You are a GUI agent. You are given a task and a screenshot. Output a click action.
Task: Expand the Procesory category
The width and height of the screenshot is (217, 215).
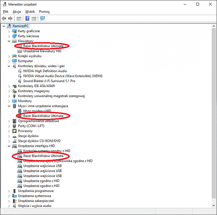click(x=9, y=131)
